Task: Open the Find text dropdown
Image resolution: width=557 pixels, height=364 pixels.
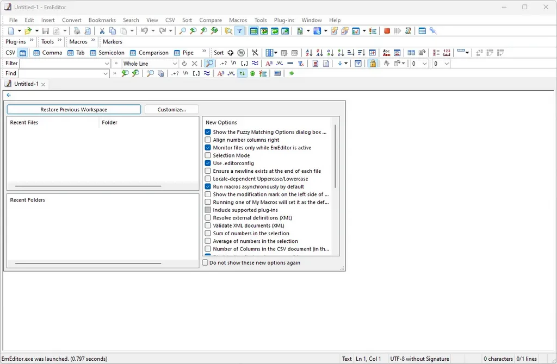Action: pos(106,73)
